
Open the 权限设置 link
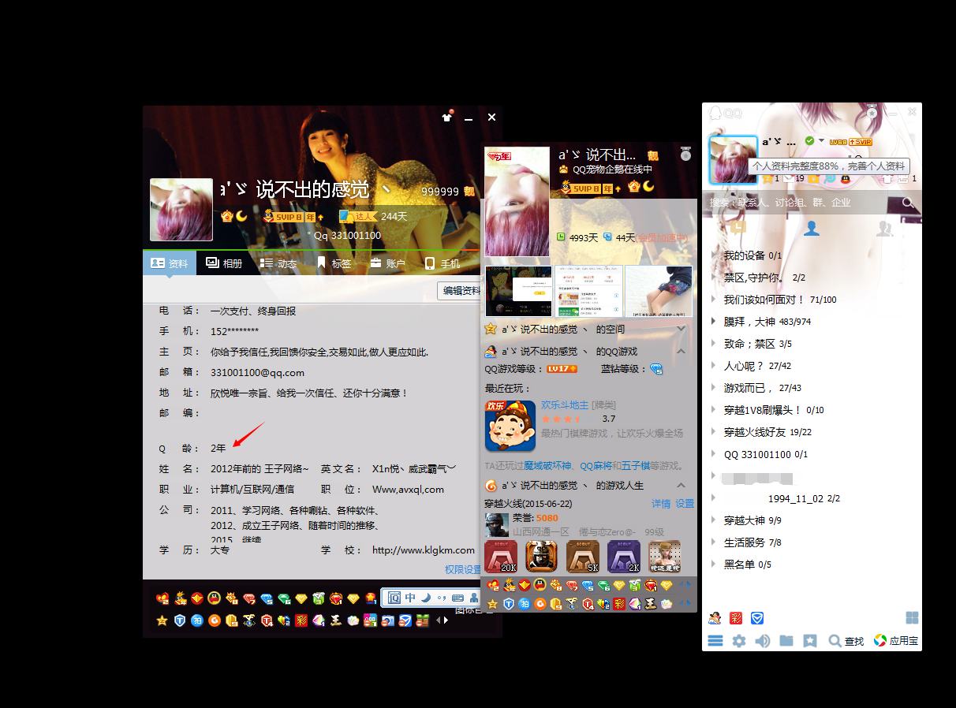[463, 569]
